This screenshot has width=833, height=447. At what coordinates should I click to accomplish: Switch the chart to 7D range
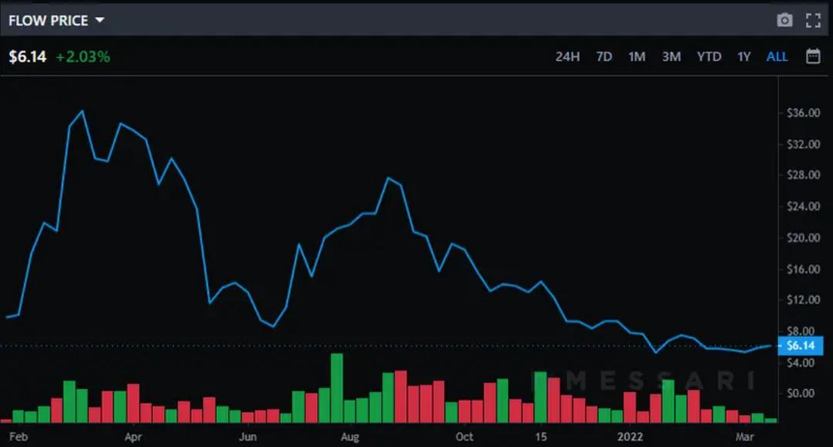(x=604, y=57)
